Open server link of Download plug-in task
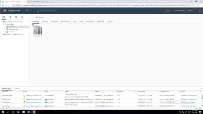This screenshot has height=114, width=203. [189, 96]
